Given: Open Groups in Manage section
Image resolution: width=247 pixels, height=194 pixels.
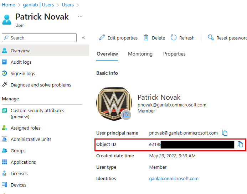Looking at the screenshot, I should [18, 151].
